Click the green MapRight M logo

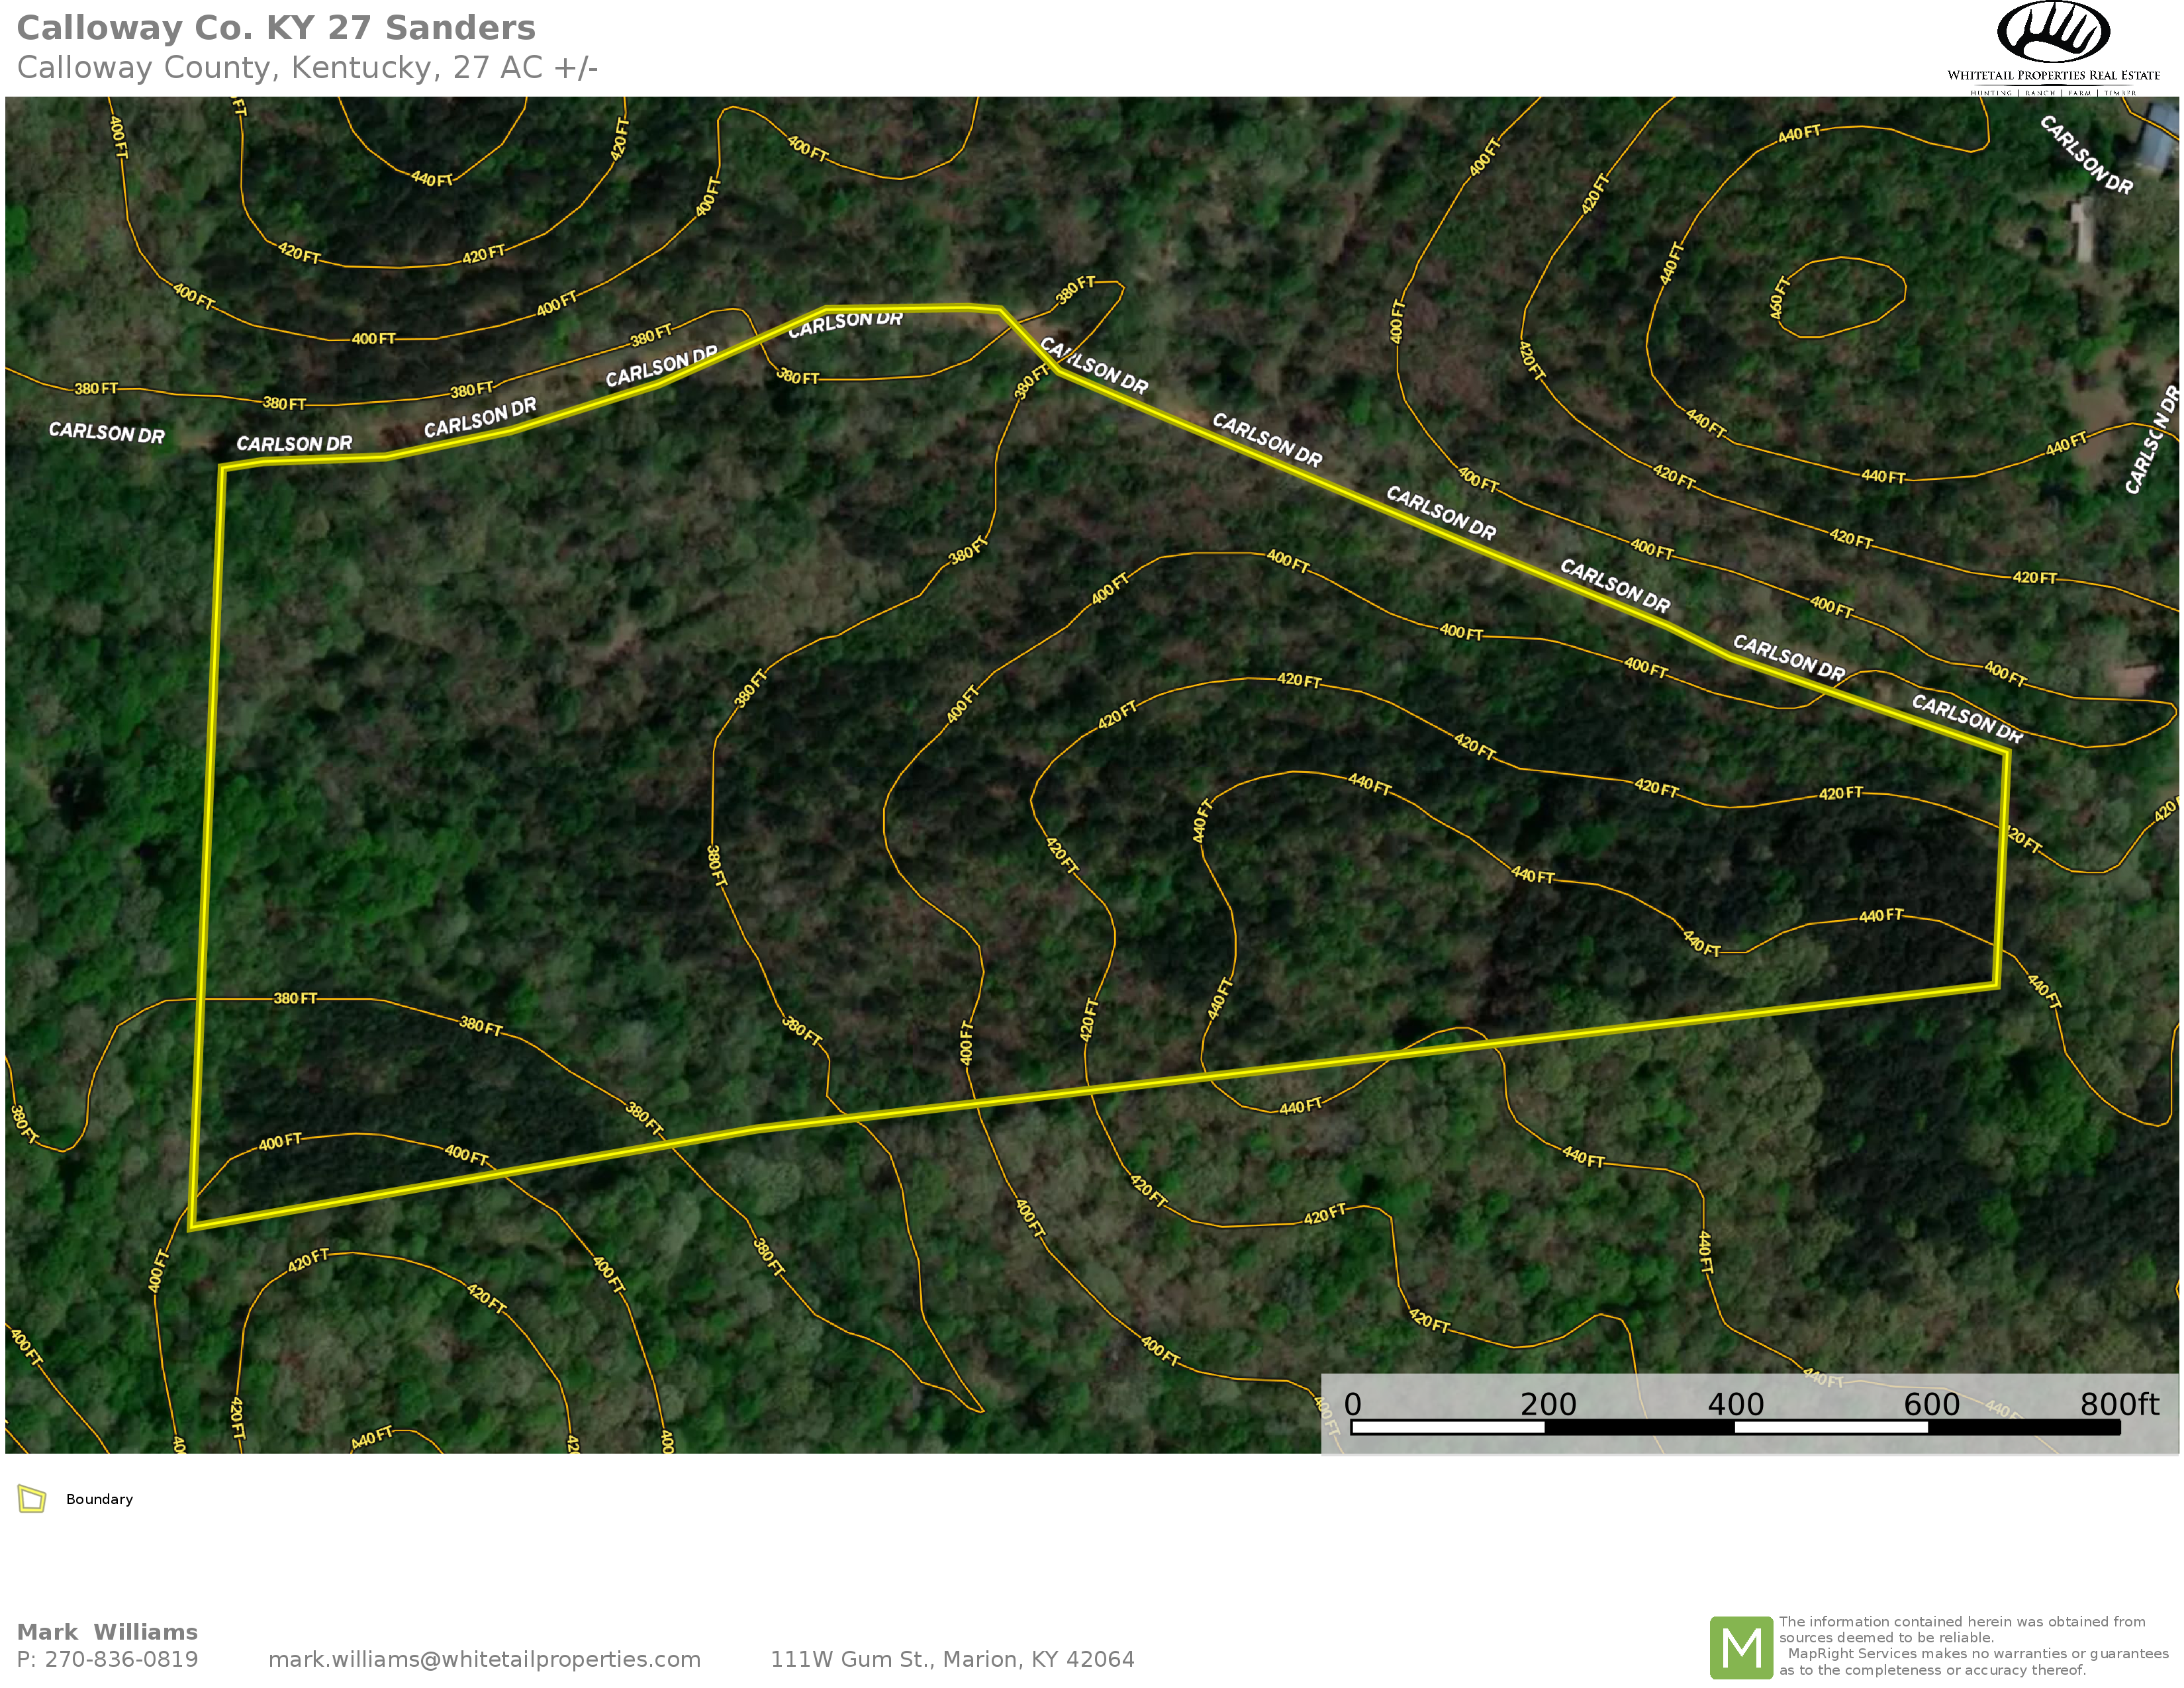[1741, 1648]
